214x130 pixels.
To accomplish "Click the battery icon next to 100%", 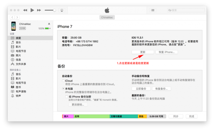I will point(47,28).
